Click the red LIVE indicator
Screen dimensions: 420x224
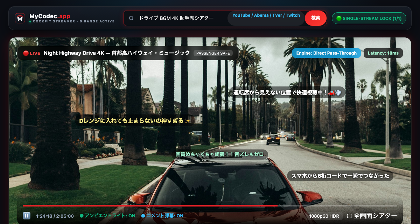[31, 53]
